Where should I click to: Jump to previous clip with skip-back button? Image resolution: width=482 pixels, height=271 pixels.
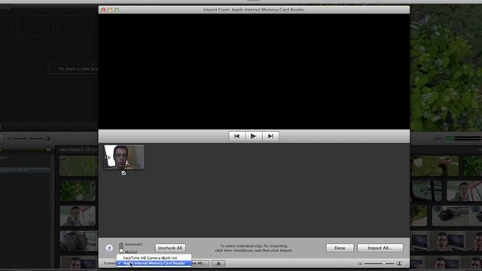[237, 136]
